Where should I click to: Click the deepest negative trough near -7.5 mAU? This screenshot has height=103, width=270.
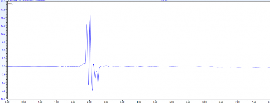click(x=92, y=90)
